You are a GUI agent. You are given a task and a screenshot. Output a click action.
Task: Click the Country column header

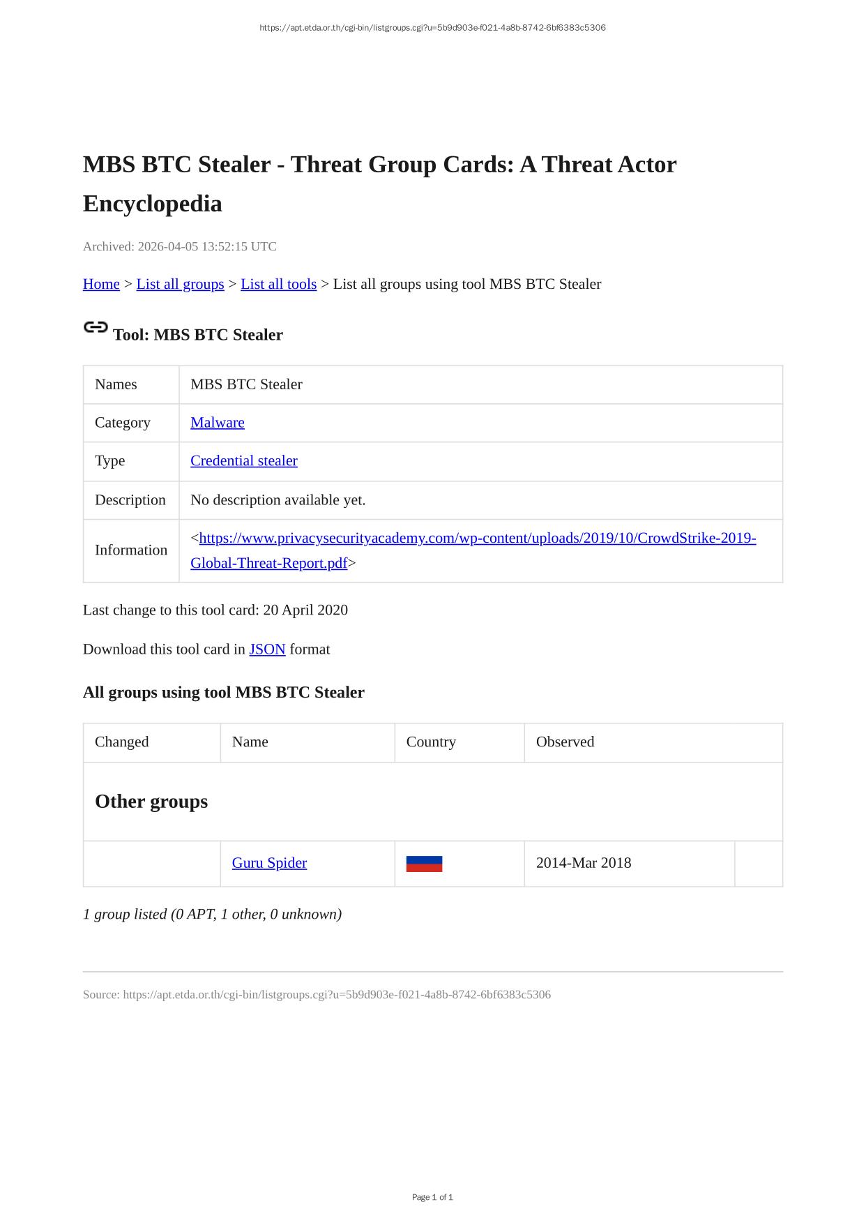click(x=431, y=742)
